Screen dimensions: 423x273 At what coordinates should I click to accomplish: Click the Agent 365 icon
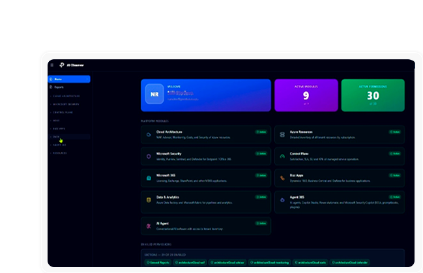point(282,200)
